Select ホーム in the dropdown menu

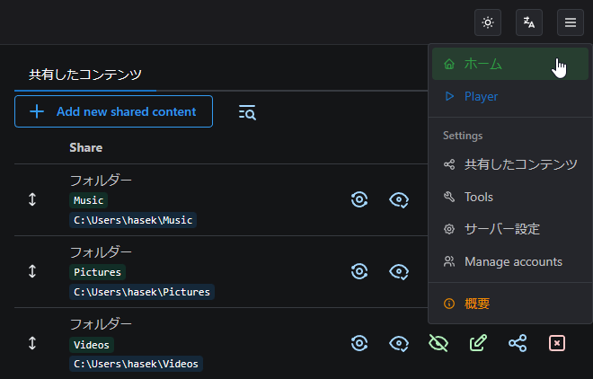(x=509, y=64)
